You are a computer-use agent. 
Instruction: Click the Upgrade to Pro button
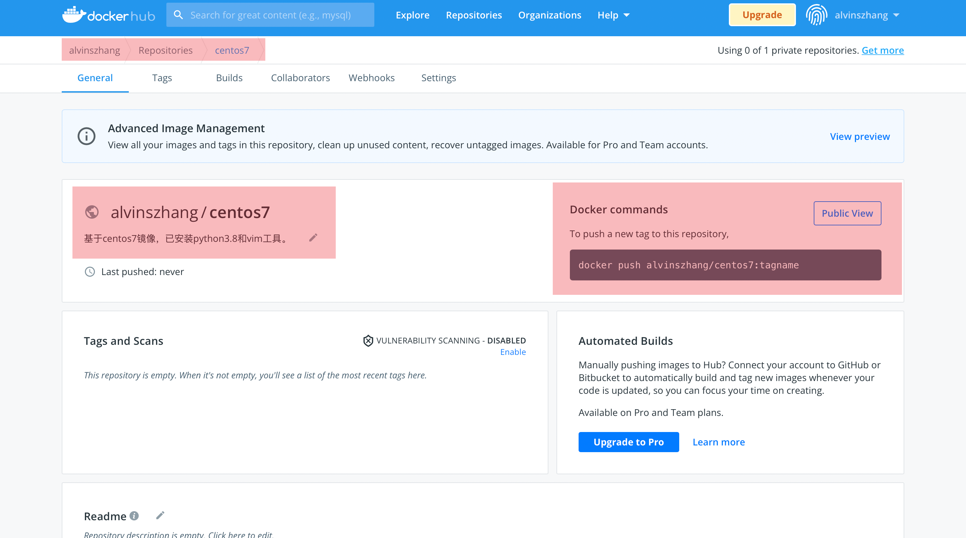point(629,442)
